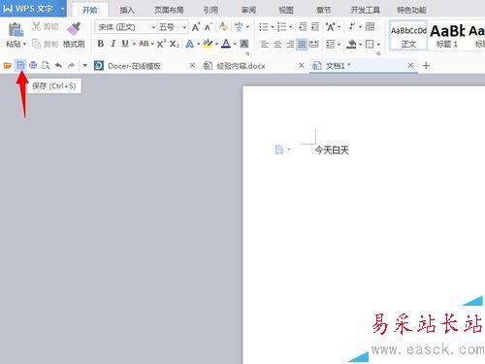485x364 pixels.
Task: Expand the highlight color dropdown arrow
Action: tap(216, 44)
